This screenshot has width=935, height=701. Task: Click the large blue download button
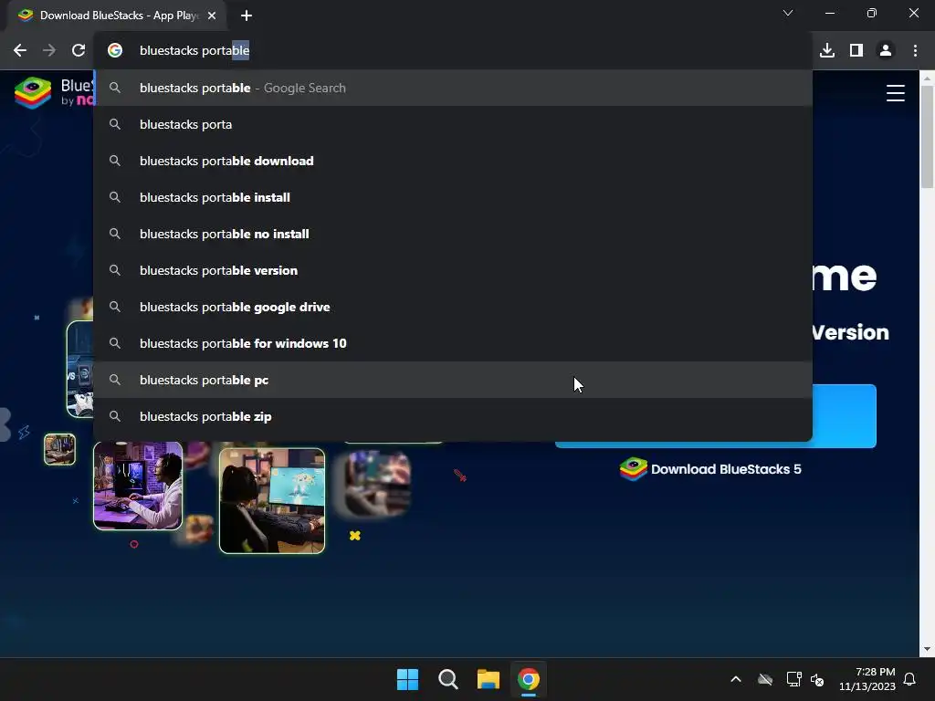pyautogui.click(x=845, y=415)
